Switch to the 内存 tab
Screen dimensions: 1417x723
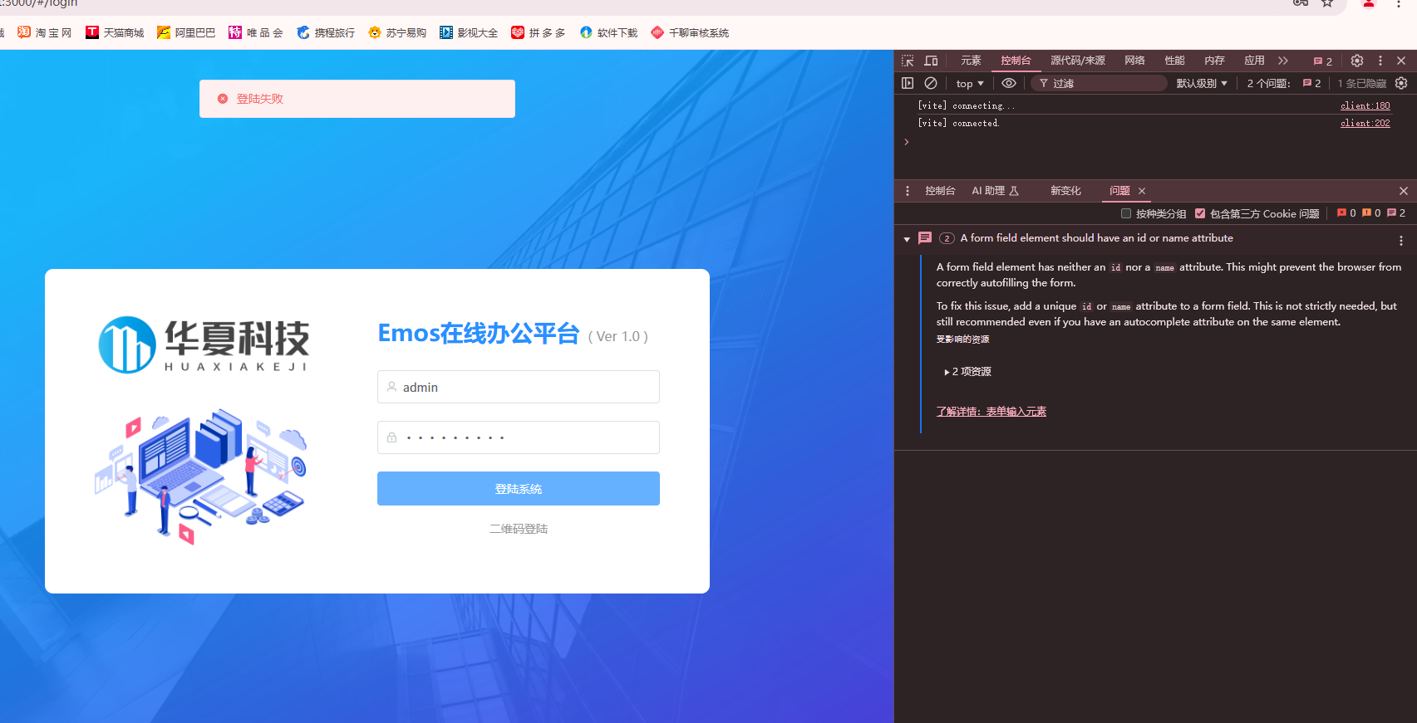pyautogui.click(x=1214, y=61)
